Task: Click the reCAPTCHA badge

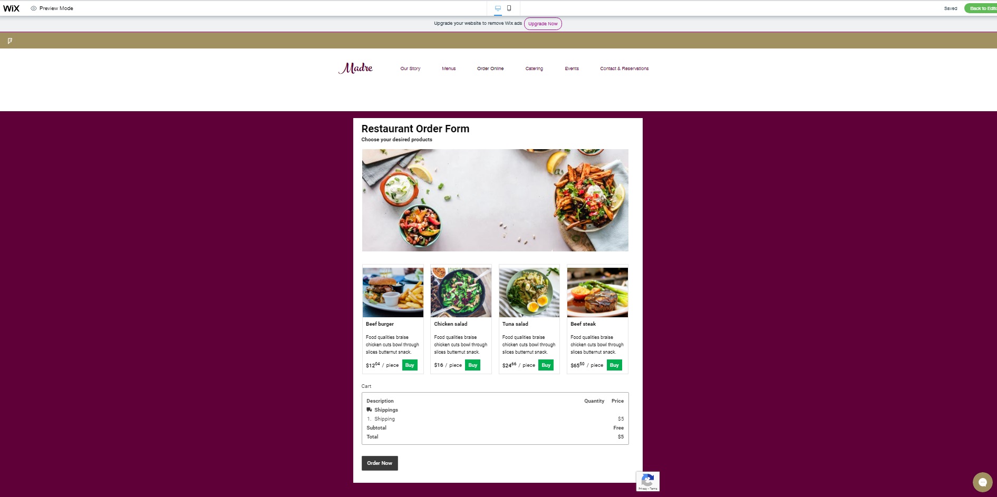Action: [647, 481]
